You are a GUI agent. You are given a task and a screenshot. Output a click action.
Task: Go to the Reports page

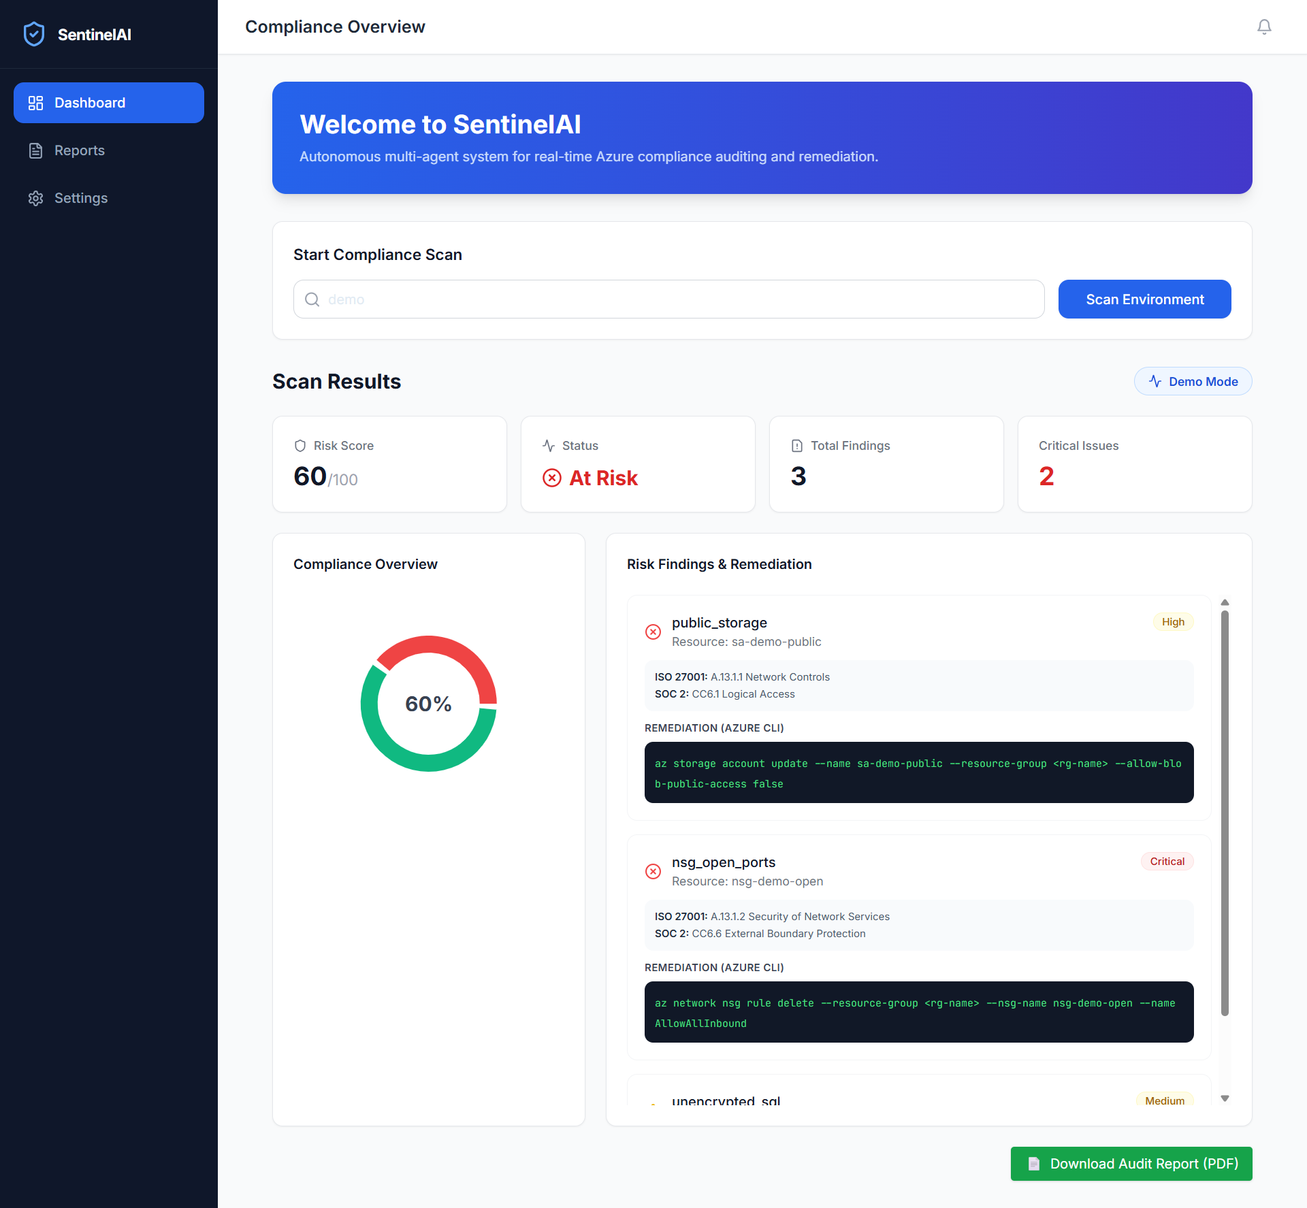79,150
